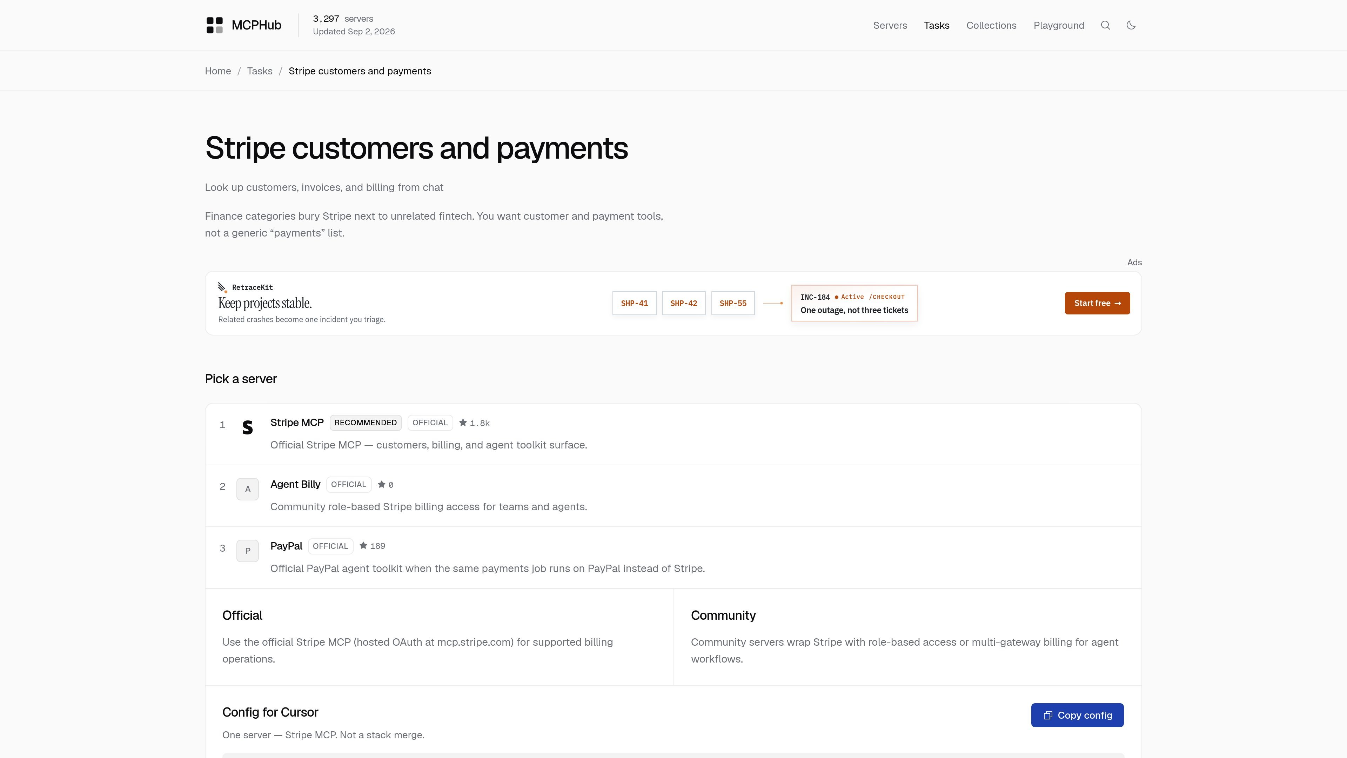Screen dimensions: 1347x758
Task: Click the Stripe customers and payments page title
Action: click(x=417, y=148)
